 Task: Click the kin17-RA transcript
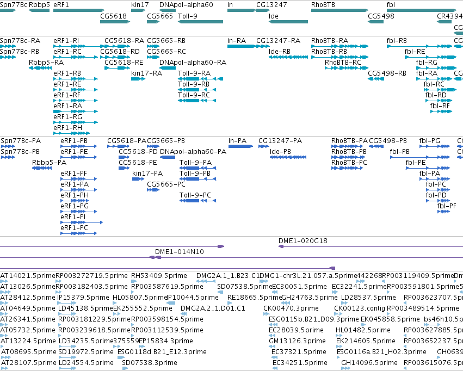point(138,79)
